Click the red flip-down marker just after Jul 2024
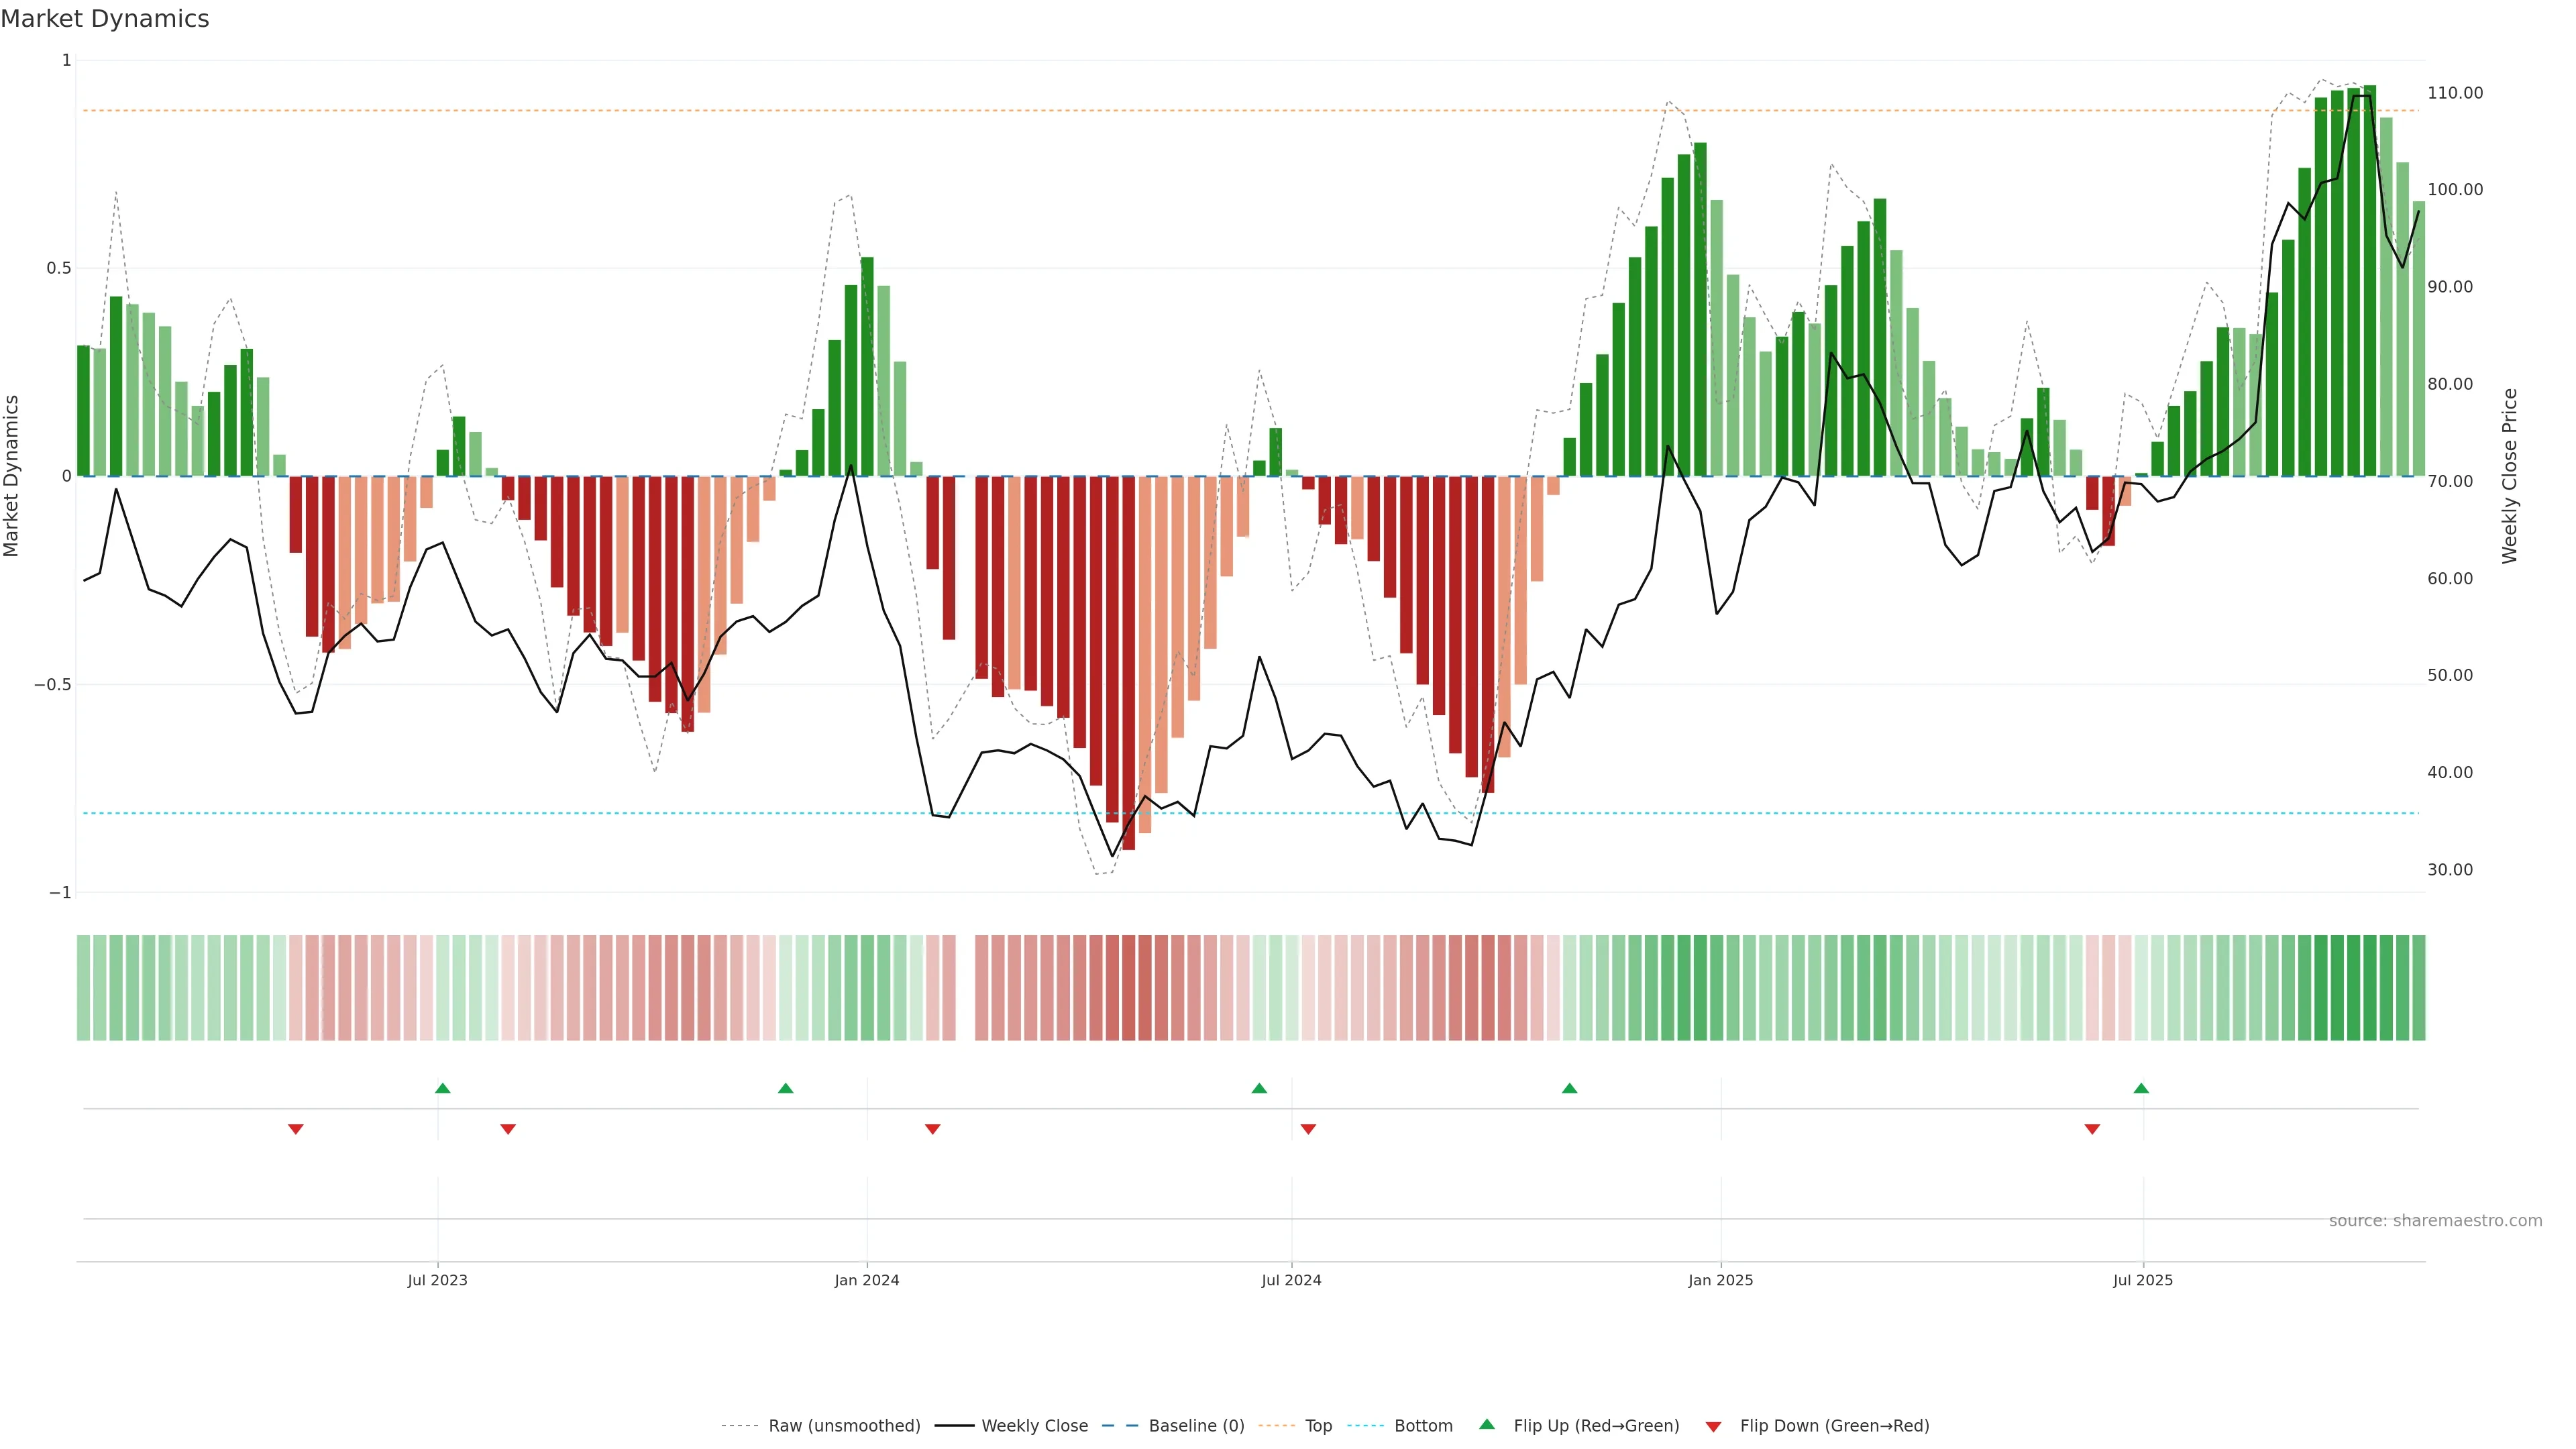This screenshot has height=1449, width=2576. click(x=1308, y=1129)
